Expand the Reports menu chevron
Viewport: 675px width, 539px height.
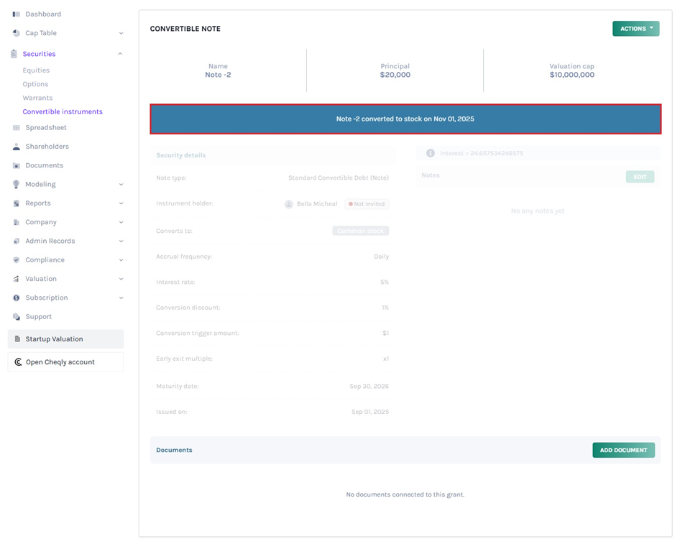click(x=120, y=203)
